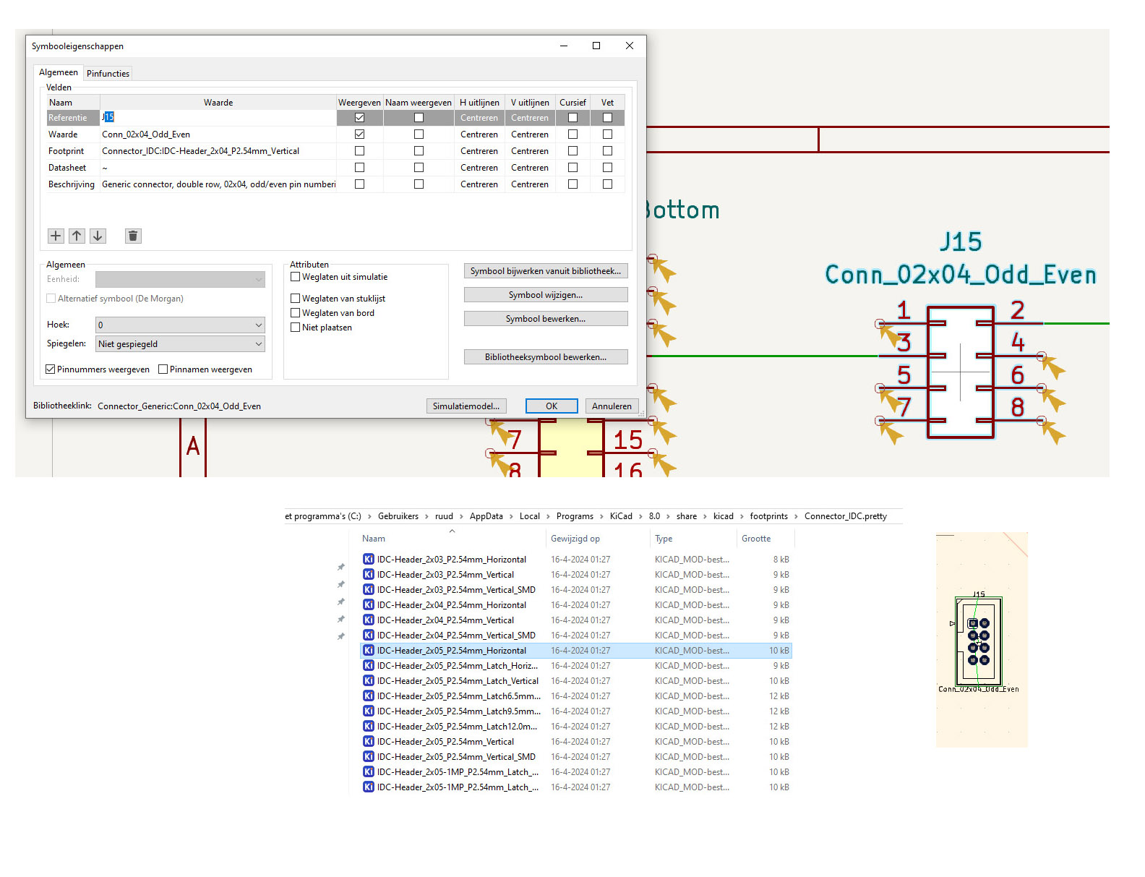Open the Simulatiemodel dialog button
Screen dimensions: 1145x877
pyautogui.click(x=466, y=406)
